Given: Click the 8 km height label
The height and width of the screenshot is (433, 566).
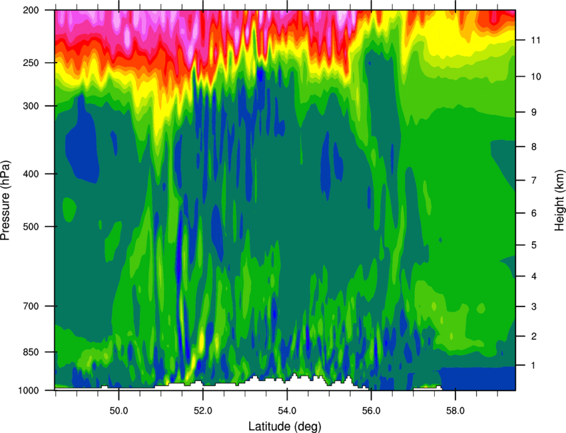Looking at the screenshot, I should pos(534,147).
